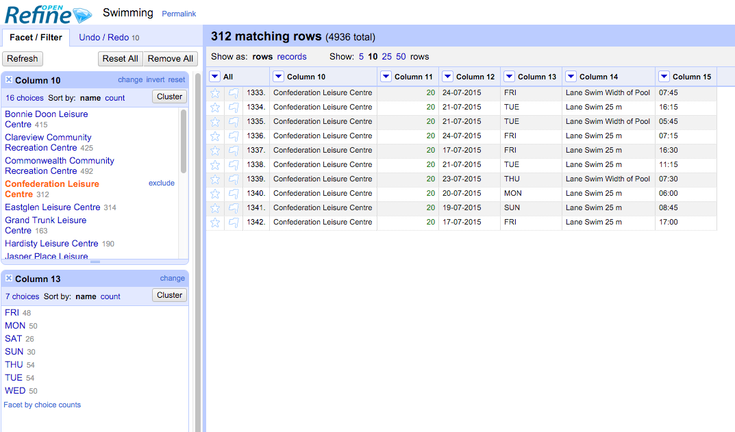
Task: Flag row 1334
Action: 234,107
